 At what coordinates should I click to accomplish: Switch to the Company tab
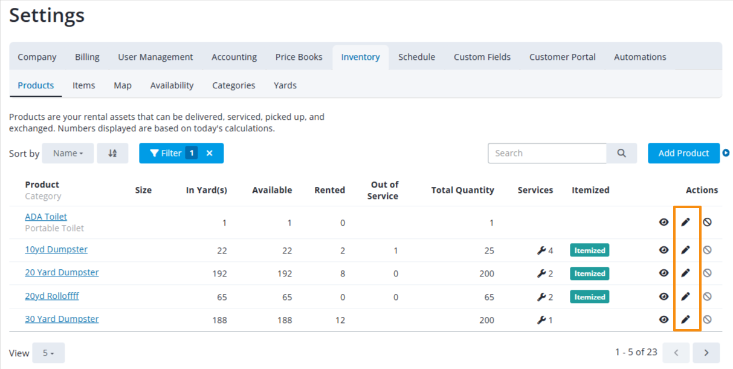pyautogui.click(x=37, y=57)
